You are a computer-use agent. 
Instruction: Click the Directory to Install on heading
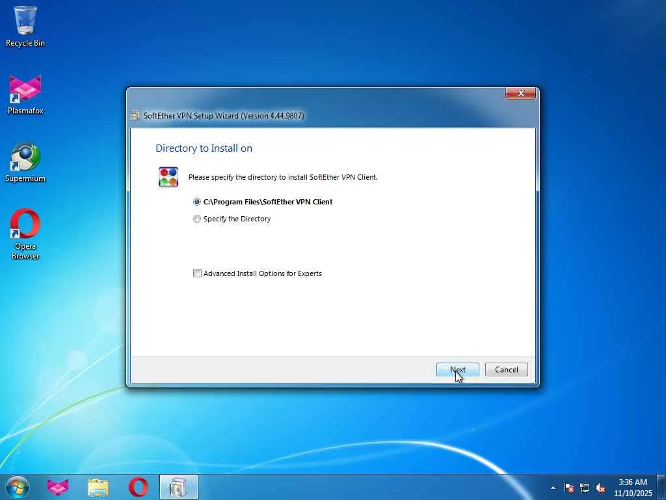204,148
